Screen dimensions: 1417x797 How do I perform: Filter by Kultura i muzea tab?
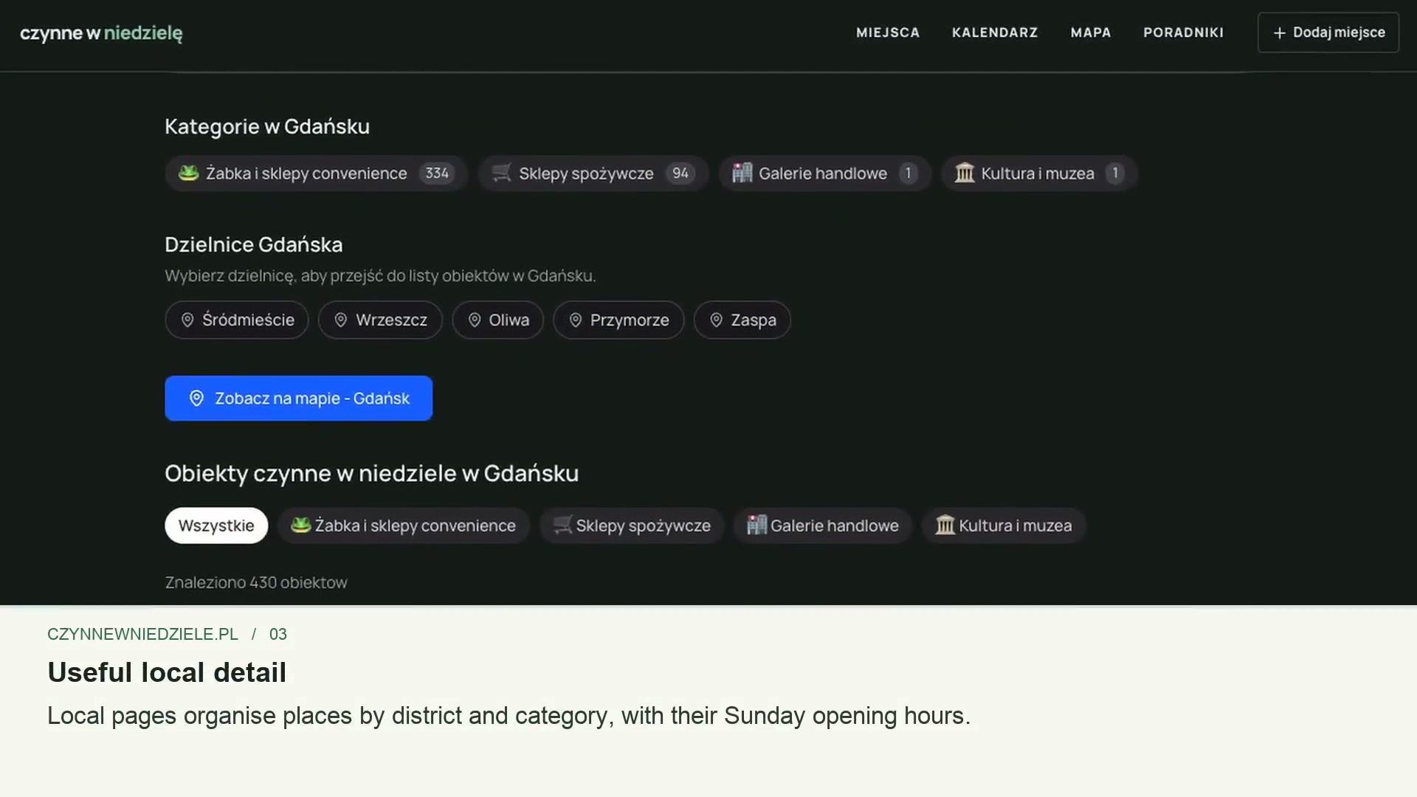click(1004, 525)
